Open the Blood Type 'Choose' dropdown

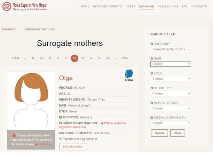tap(170, 94)
